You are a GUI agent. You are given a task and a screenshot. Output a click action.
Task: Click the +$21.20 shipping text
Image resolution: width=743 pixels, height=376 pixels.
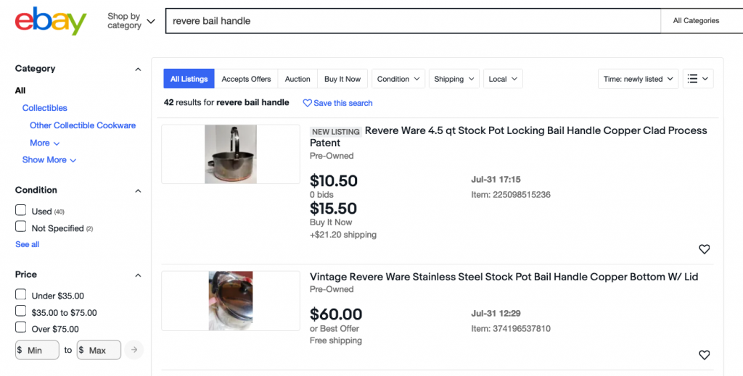[343, 235]
